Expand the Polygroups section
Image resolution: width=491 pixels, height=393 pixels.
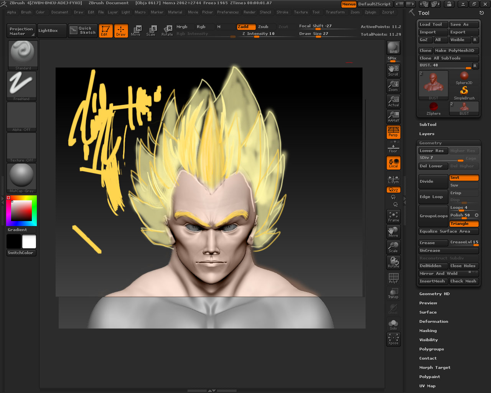(x=432, y=349)
